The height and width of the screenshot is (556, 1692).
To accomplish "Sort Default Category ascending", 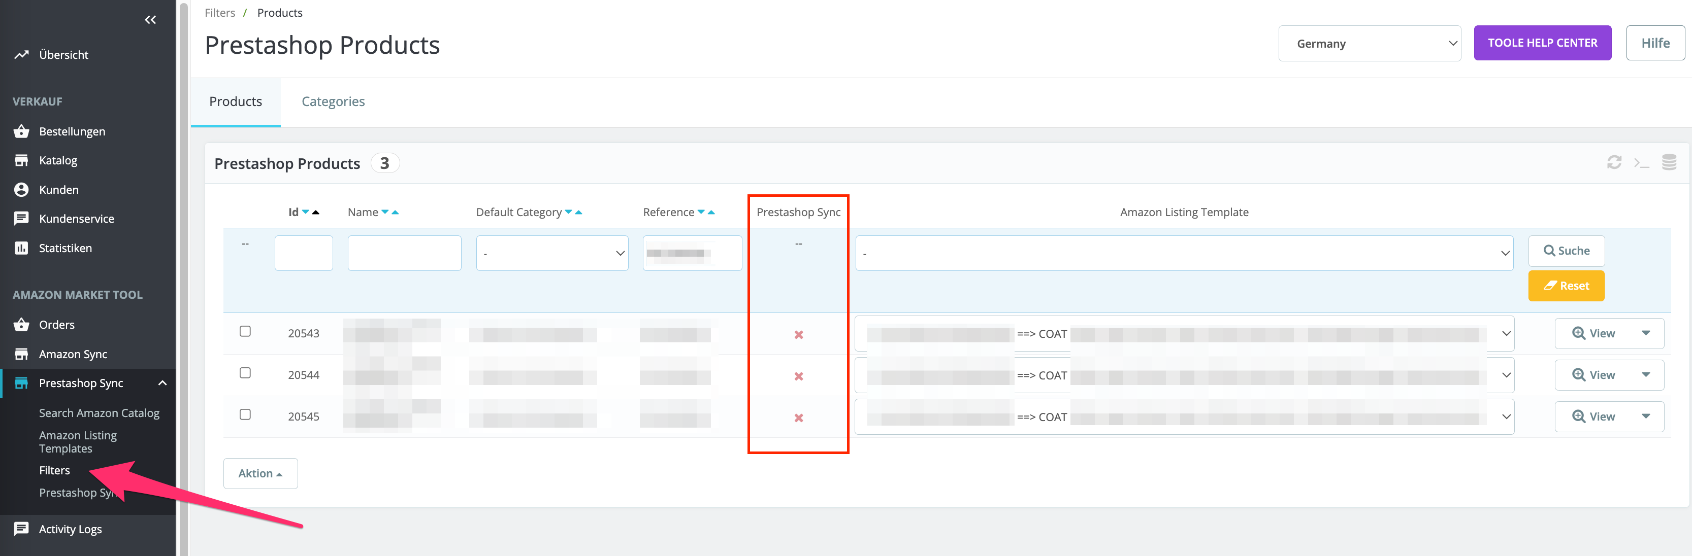I will pos(579,212).
